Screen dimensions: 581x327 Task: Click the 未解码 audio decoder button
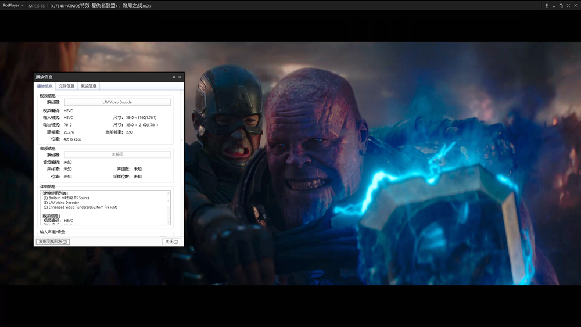point(117,154)
